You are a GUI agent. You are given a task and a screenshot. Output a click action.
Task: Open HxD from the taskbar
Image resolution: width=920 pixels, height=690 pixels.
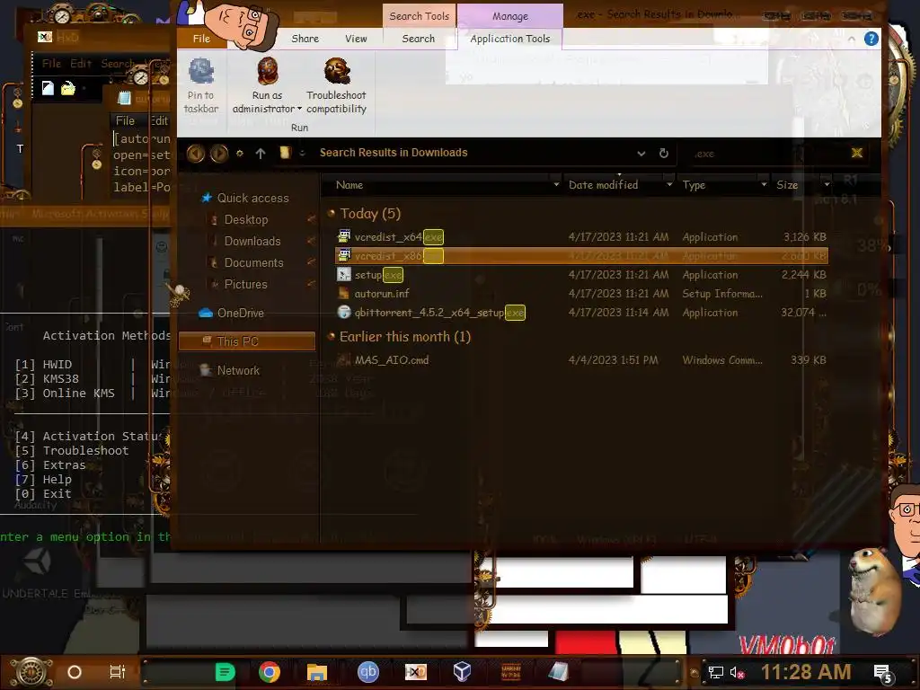tap(415, 672)
